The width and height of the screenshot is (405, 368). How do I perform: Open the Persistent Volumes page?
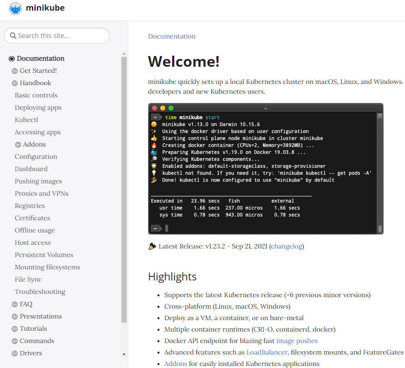[x=44, y=255]
